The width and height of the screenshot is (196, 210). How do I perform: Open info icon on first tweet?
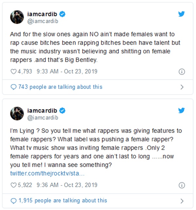[x=182, y=72]
